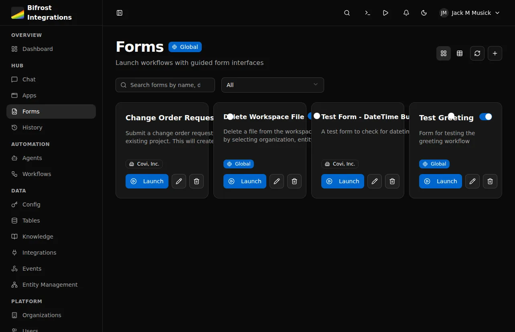Switch to table view of forms
This screenshot has width=515, height=332.
coord(459,53)
